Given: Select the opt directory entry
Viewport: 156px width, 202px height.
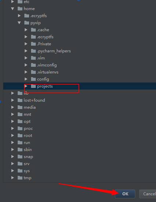Looking at the screenshot, I should pos(24,121).
